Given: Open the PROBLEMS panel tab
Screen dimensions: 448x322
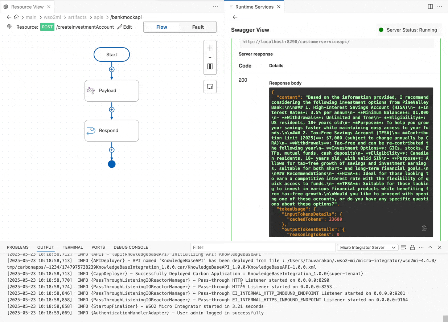Looking at the screenshot, I should coord(18,247).
